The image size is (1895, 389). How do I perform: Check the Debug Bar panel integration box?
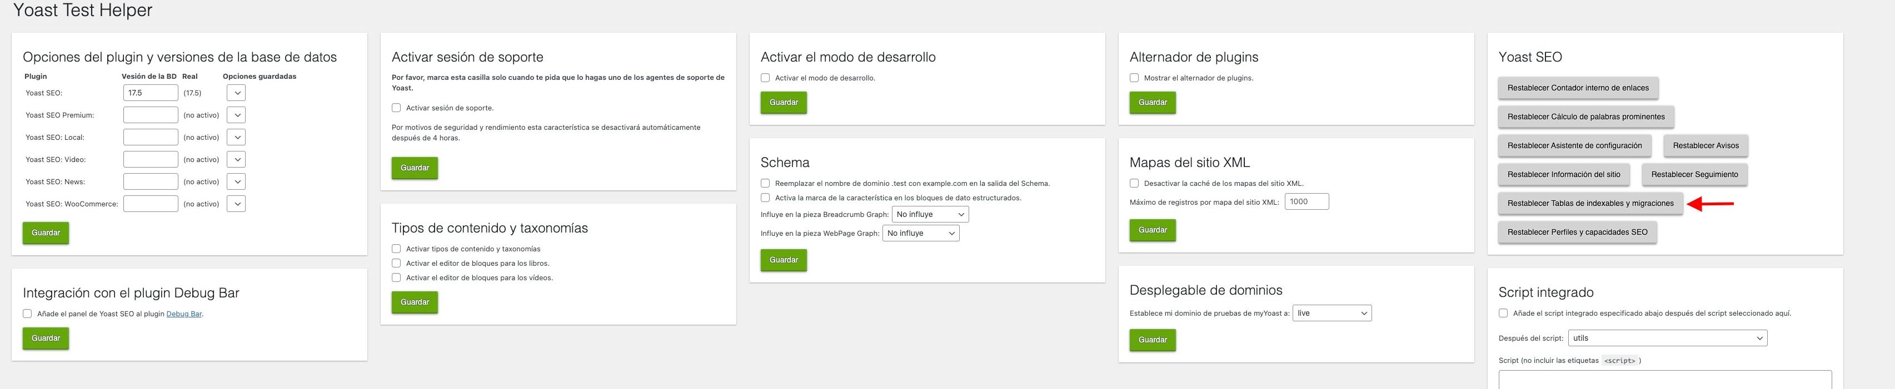(27, 314)
